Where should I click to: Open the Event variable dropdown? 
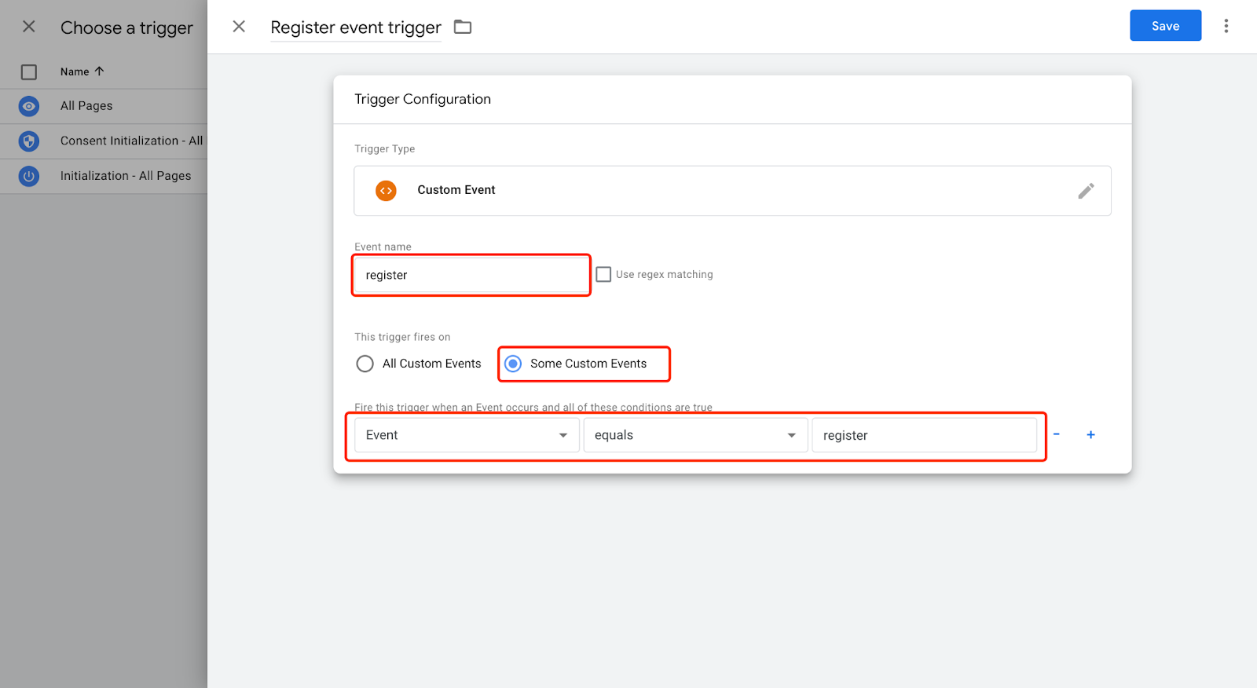(467, 435)
